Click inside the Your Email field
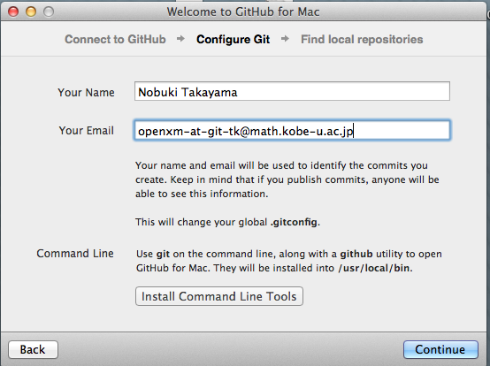This screenshot has width=490, height=366. [x=292, y=130]
